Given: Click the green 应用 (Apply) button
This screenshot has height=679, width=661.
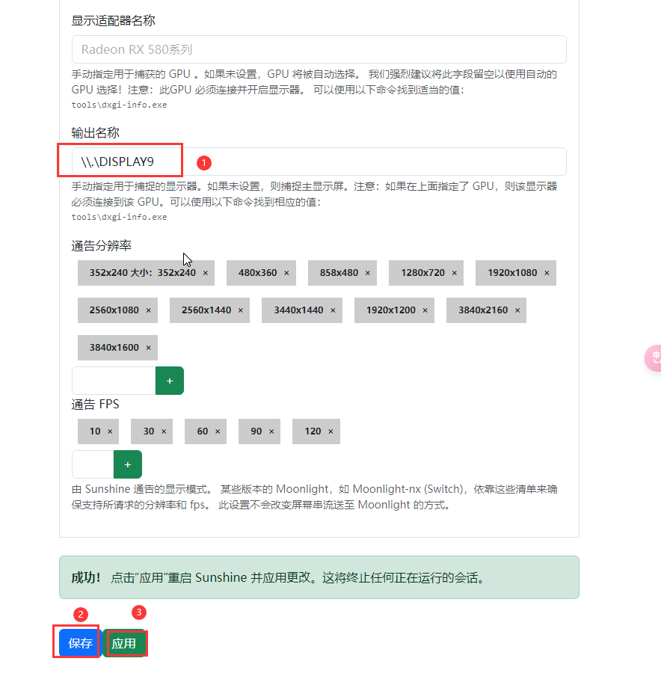Looking at the screenshot, I should [x=124, y=643].
